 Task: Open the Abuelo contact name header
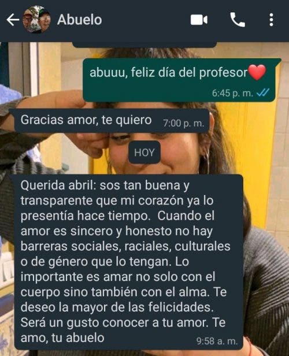tap(79, 20)
